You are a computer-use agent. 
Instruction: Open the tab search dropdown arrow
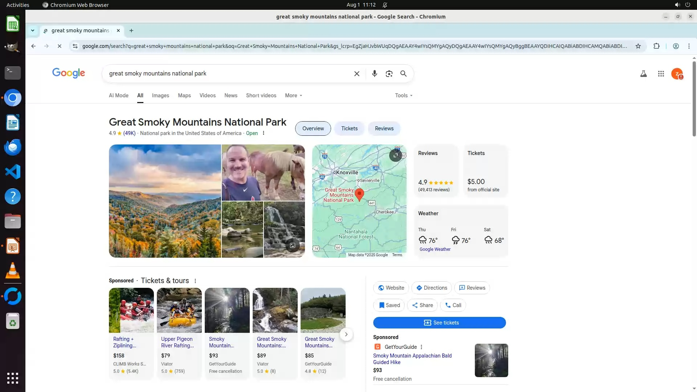coord(33,30)
